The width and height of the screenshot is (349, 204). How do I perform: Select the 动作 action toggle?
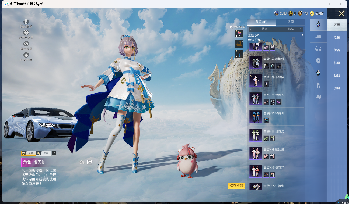tap(43, 153)
